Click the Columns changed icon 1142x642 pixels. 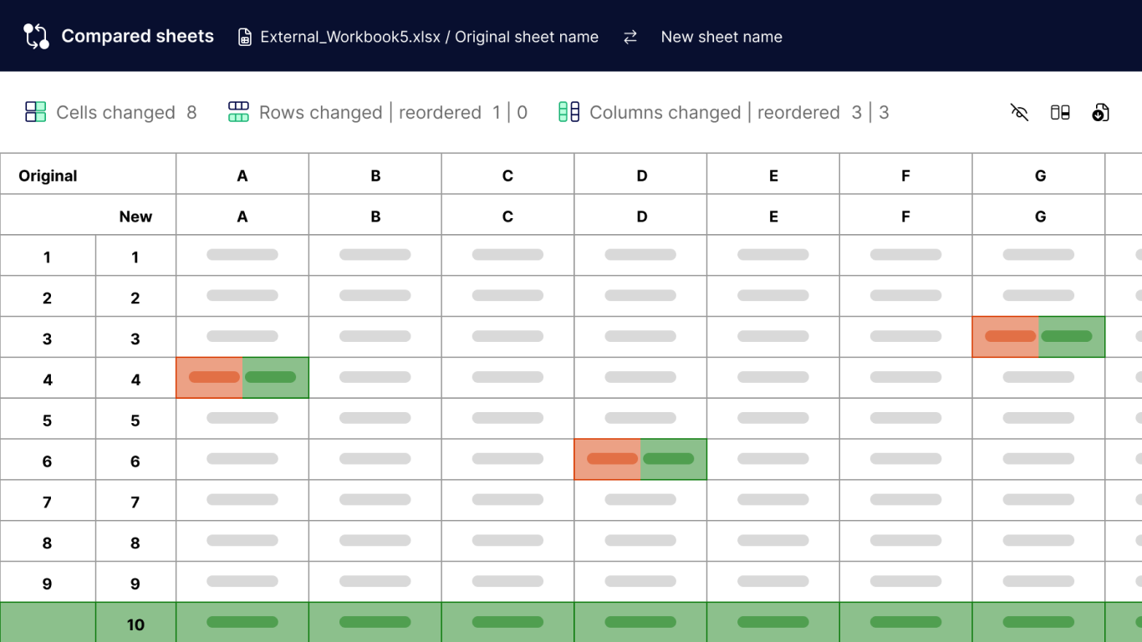(569, 112)
